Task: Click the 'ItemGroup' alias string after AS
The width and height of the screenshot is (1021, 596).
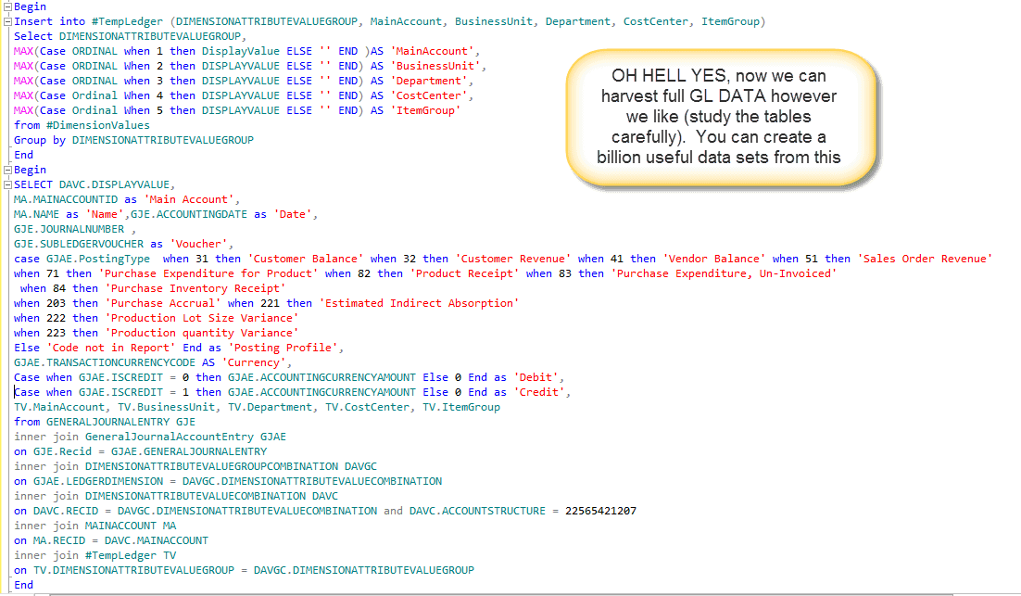Action: (x=426, y=110)
